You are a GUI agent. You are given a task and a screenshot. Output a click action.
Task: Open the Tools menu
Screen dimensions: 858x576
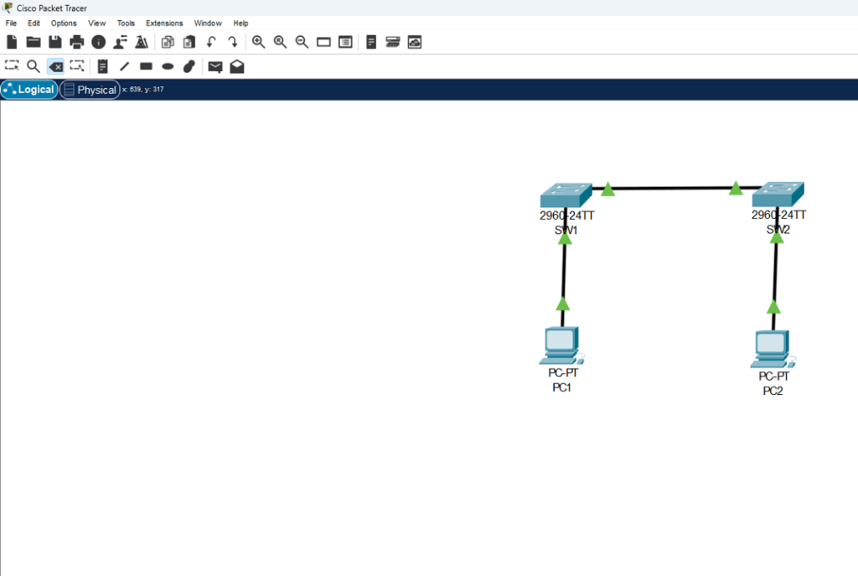(x=126, y=23)
